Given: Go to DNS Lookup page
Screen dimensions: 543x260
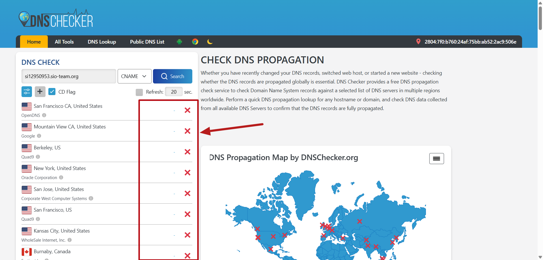Looking at the screenshot, I should tap(102, 42).
